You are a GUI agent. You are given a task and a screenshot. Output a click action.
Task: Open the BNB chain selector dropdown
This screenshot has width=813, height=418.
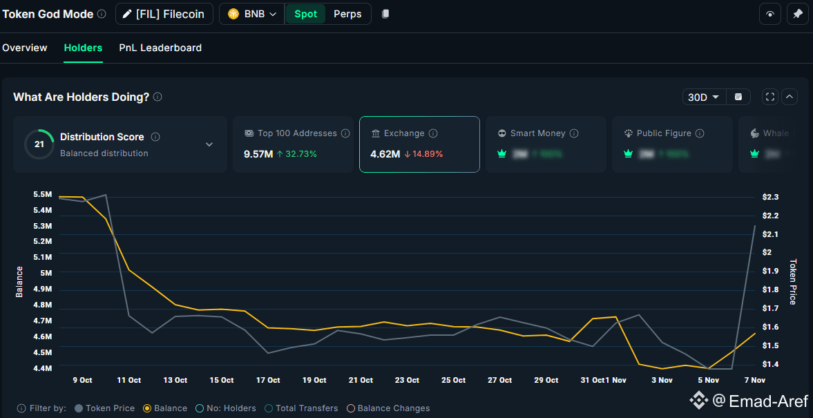pos(252,14)
